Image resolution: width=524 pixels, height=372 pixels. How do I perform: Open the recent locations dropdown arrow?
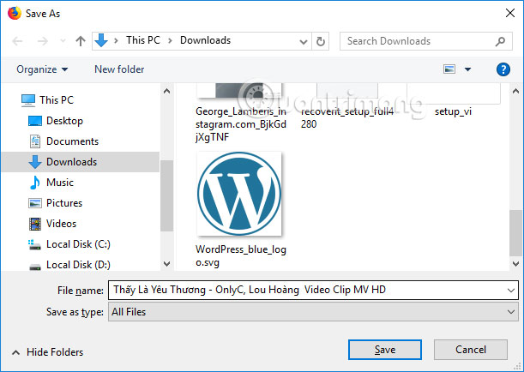click(x=63, y=41)
